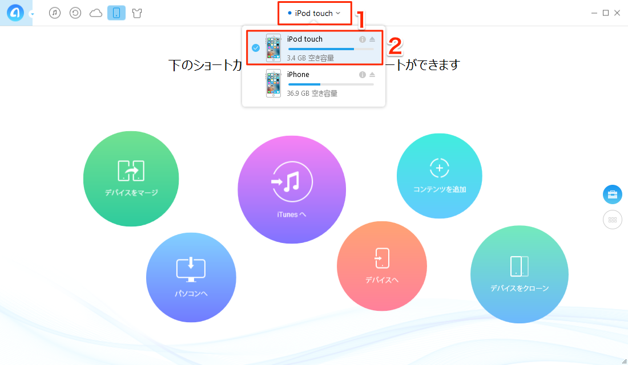Click the iTunesへ transfer shortcut
The image size is (628, 365).
coord(292,189)
